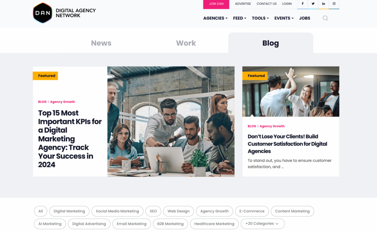The width and height of the screenshot is (377, 231).
Task: Open the Tools dropdown menu
Action: click(260, 18)
